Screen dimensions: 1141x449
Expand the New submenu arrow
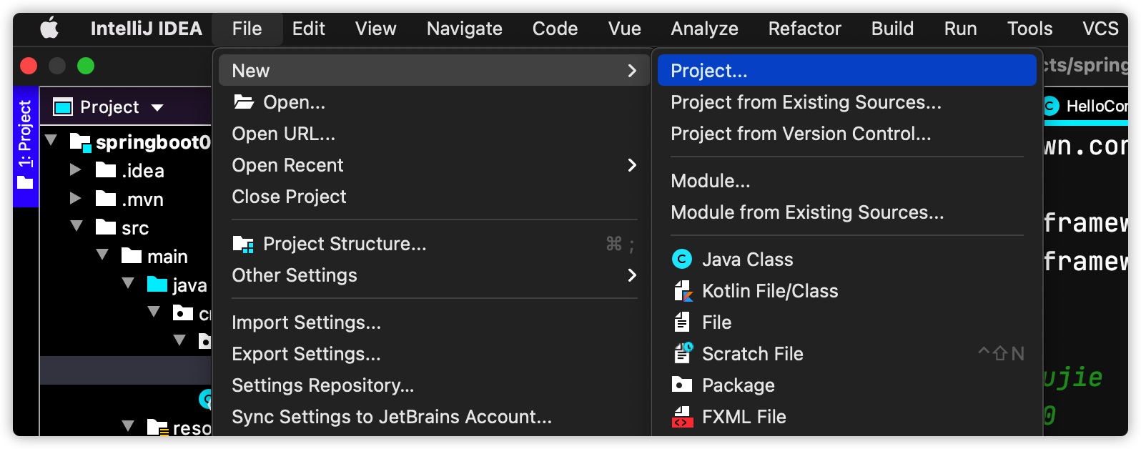click(x=632, y=71)
